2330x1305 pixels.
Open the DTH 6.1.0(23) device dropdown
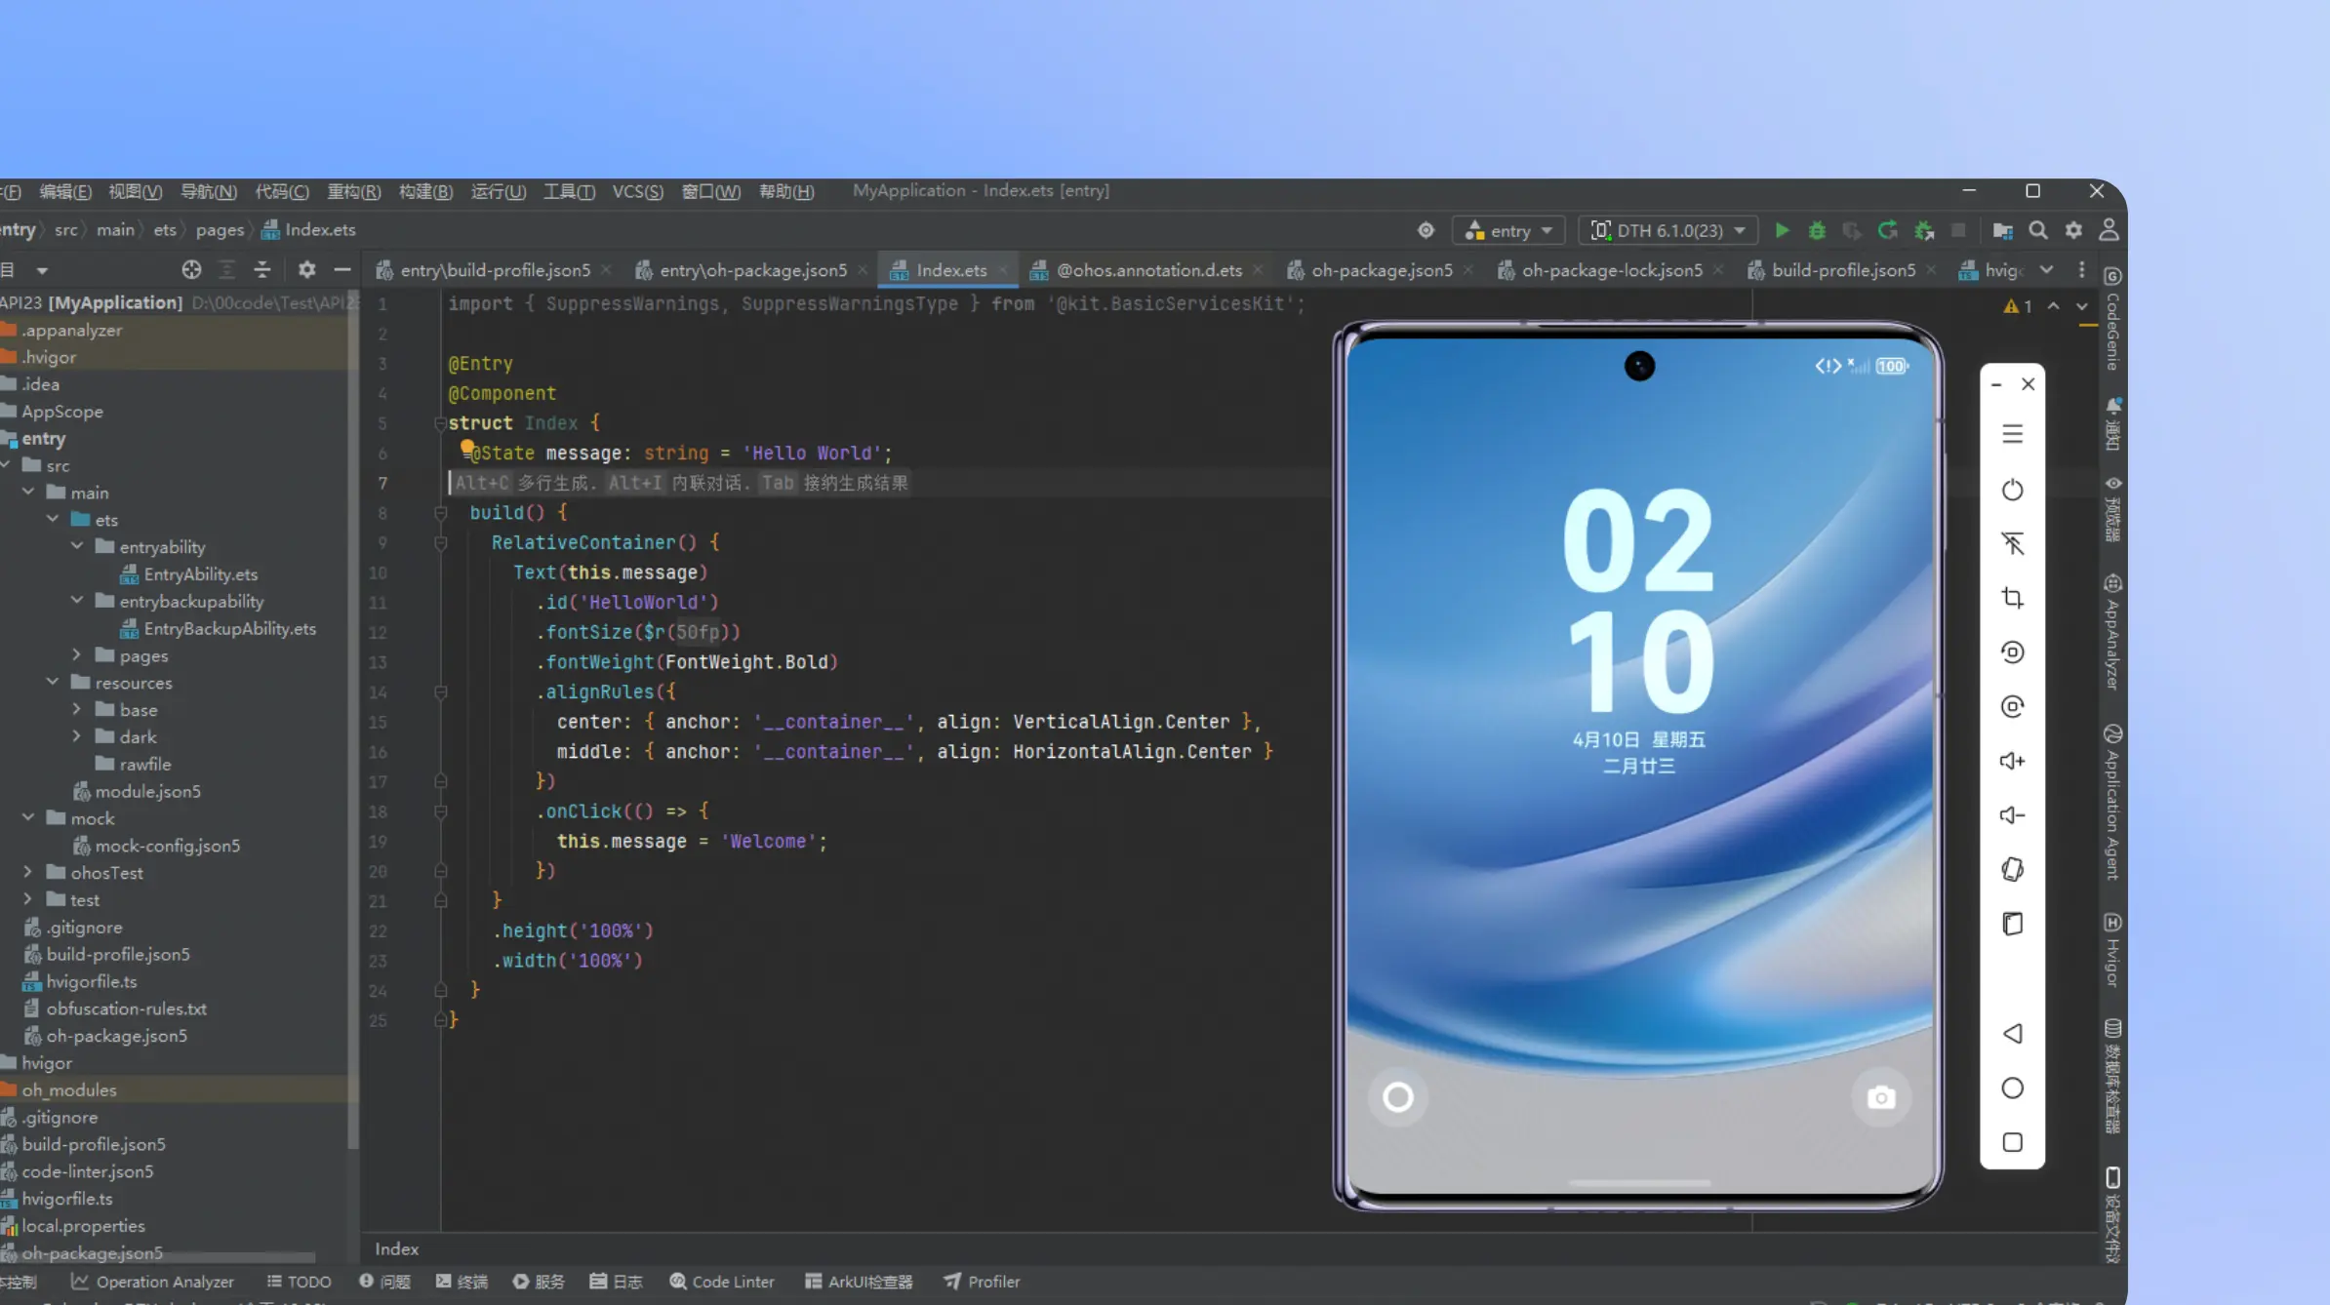tap(1668, 231)
